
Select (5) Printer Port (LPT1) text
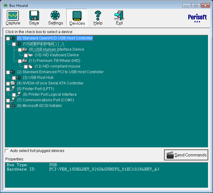point(35,89)
